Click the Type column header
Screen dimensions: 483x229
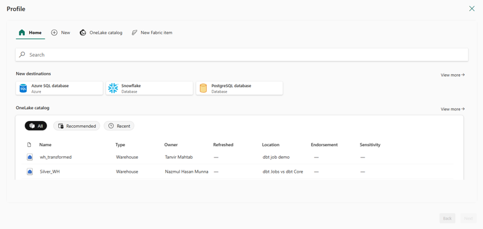(120, 144)
